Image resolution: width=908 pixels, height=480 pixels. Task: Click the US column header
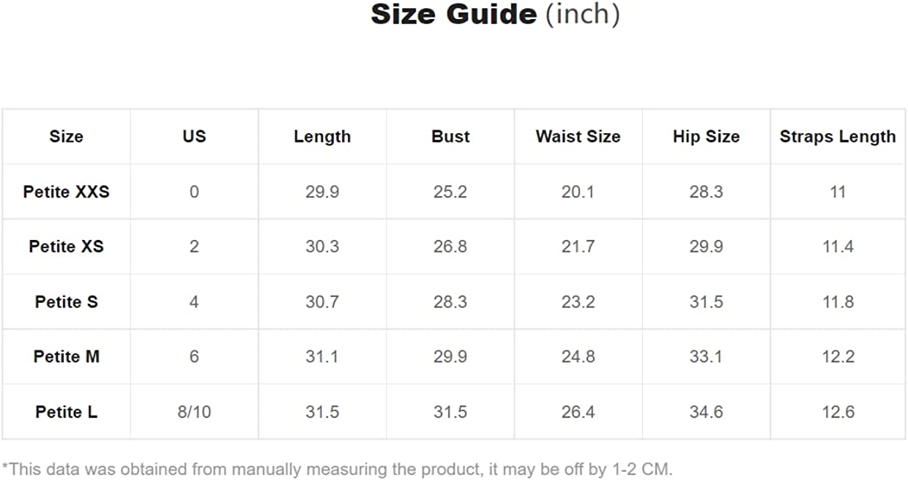(x=194, y=136)
